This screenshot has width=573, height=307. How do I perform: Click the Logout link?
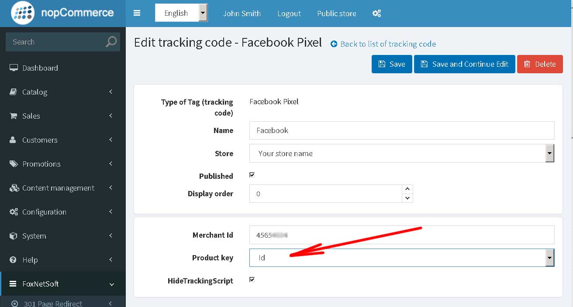[x=289, y=14]
